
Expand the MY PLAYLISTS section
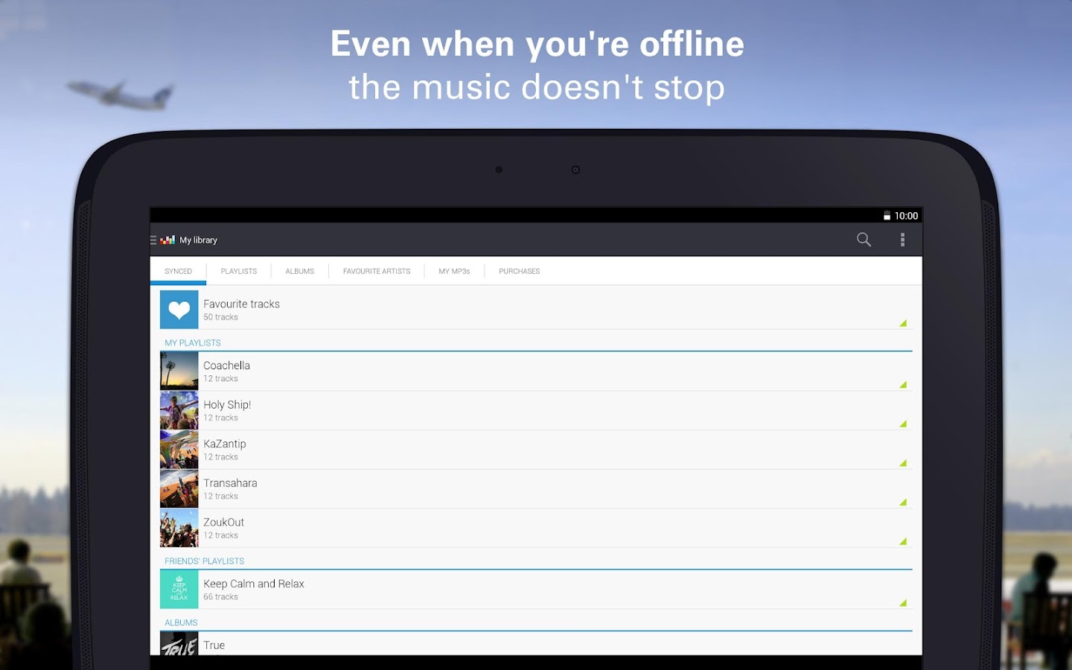coord(193,342)
